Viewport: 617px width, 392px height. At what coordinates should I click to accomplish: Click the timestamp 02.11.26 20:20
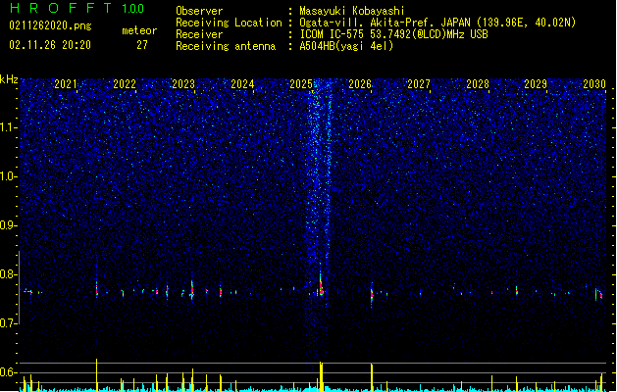pos(50,45)
